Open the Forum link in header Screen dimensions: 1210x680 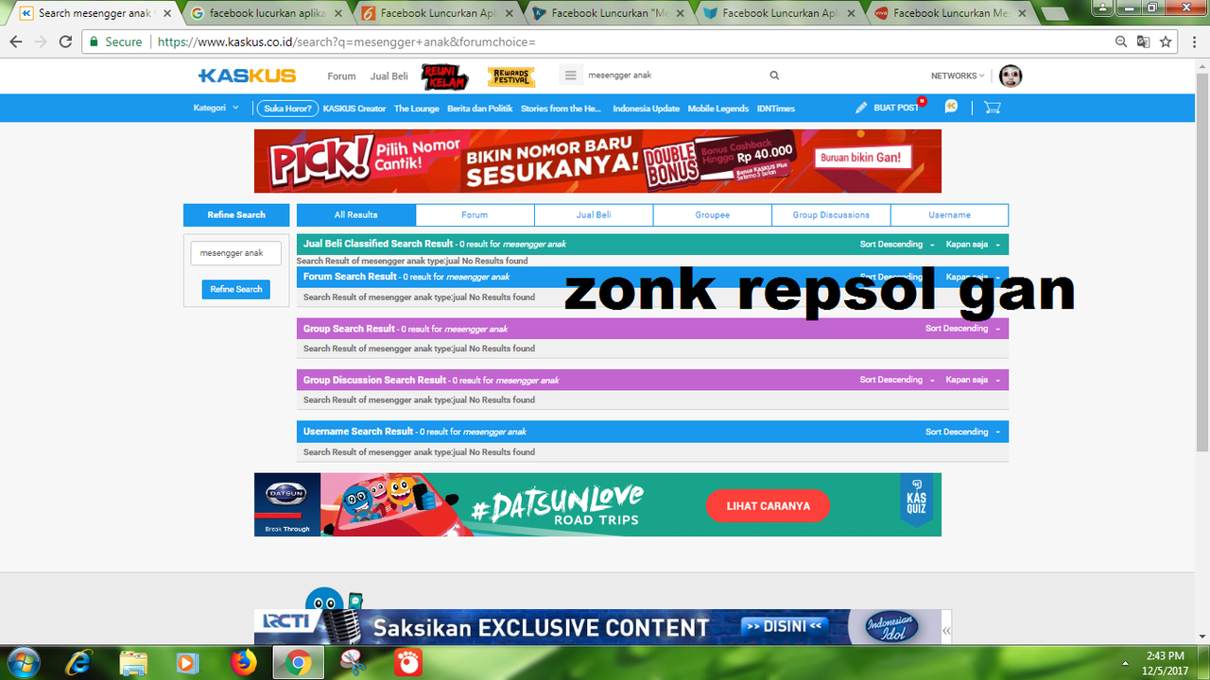click(x=341, y=76)
